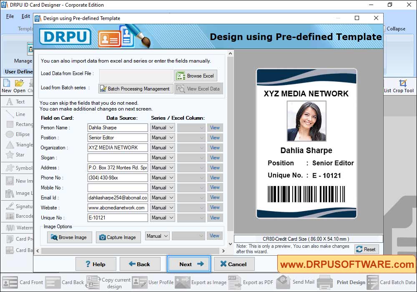Open Position data source dropdown

(162, 138)
